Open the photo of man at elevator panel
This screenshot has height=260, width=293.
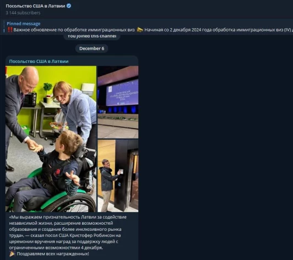pos(118,176)
